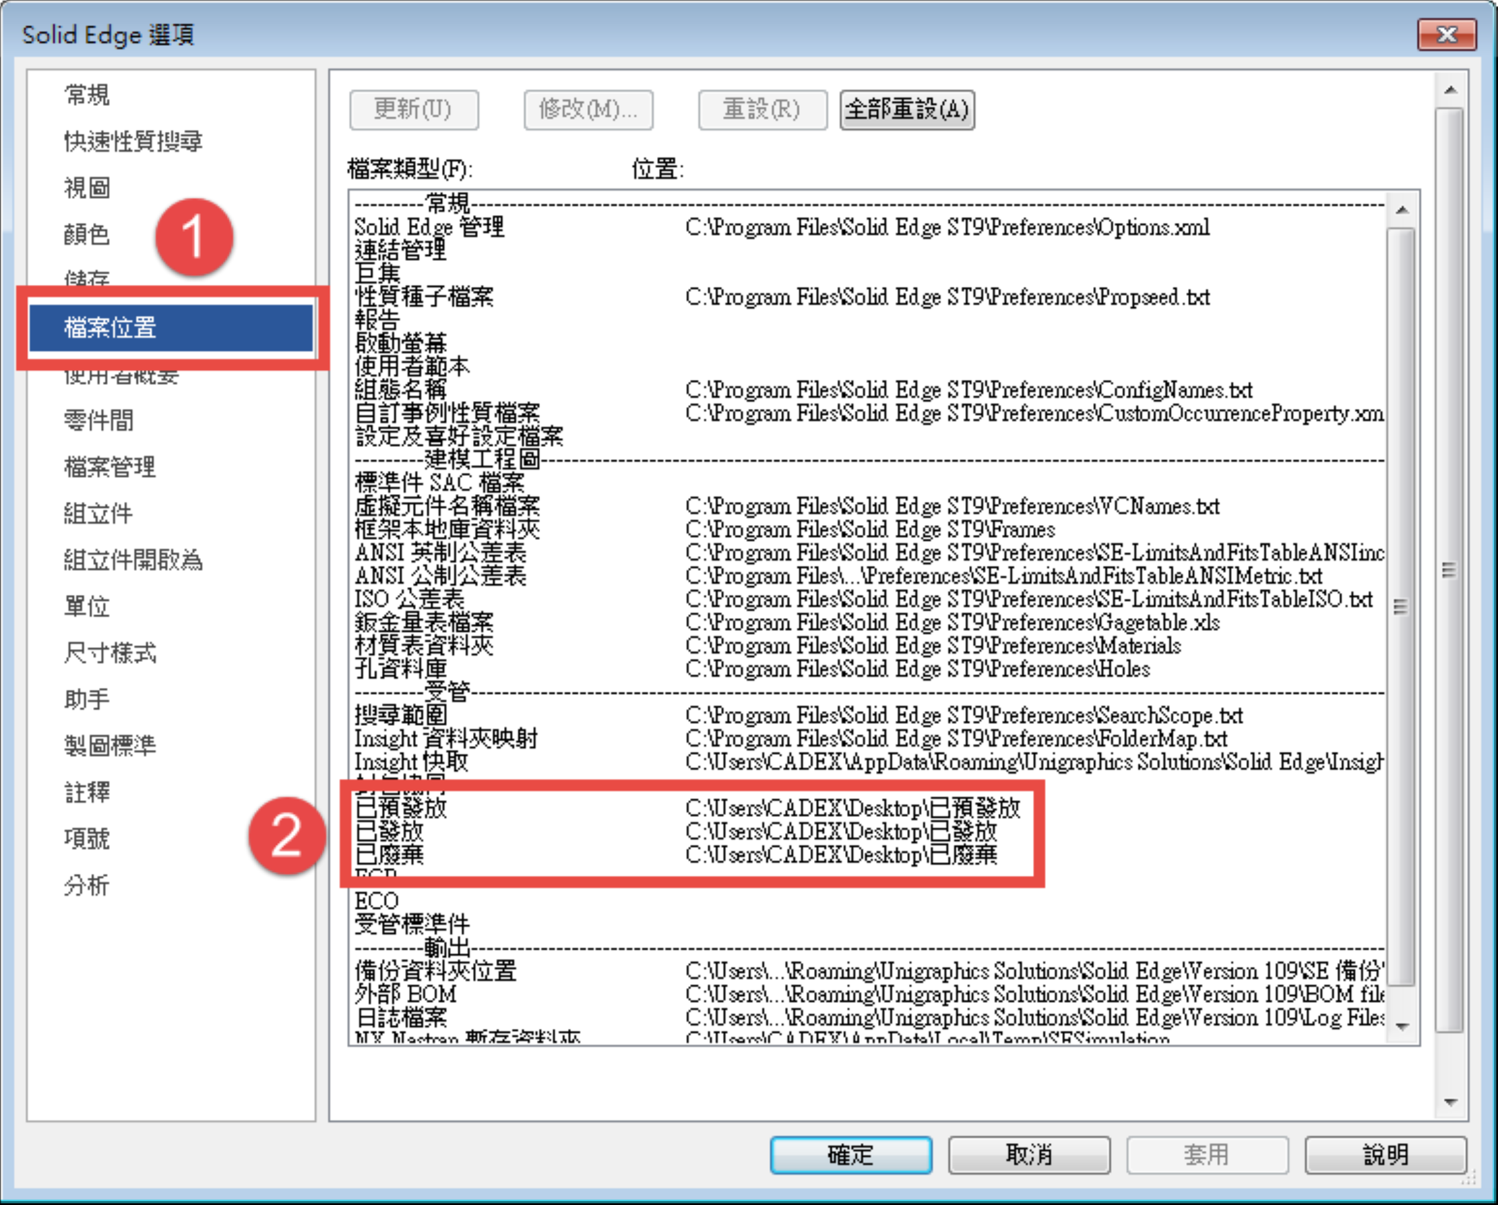The image size is (1498, 1205).
Task: Select the 已發放 row
Action: pyautogui.click(x=869, y=831)
